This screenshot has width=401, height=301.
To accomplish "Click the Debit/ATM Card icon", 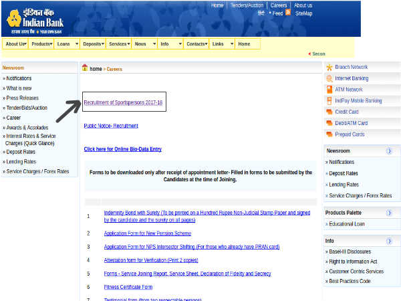I will [x=329, y=123].
